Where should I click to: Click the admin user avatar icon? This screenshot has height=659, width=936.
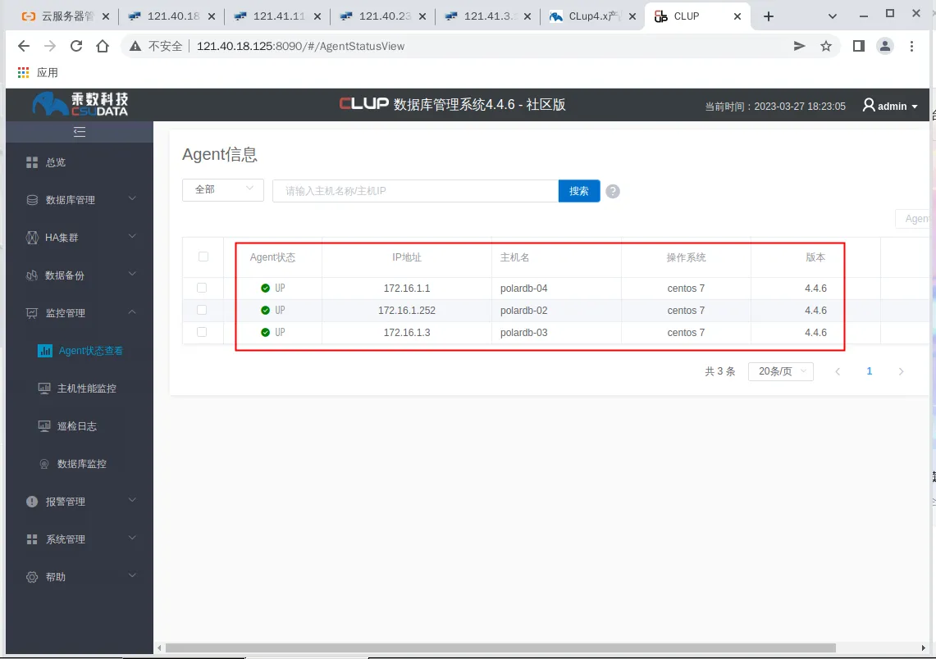coord(869,106)
